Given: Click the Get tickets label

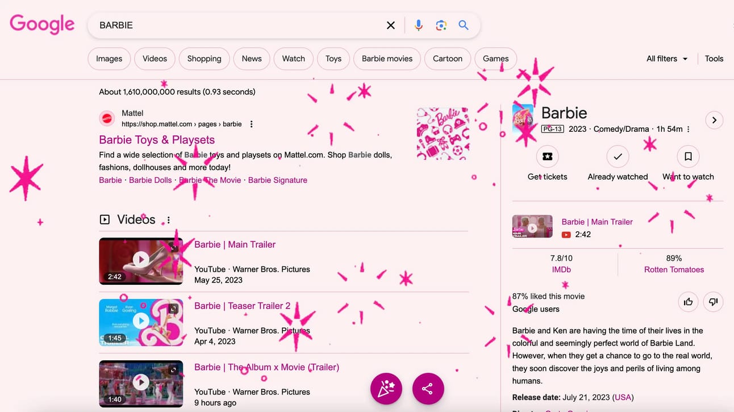Looking at the screenshot, I should point(547,177).
